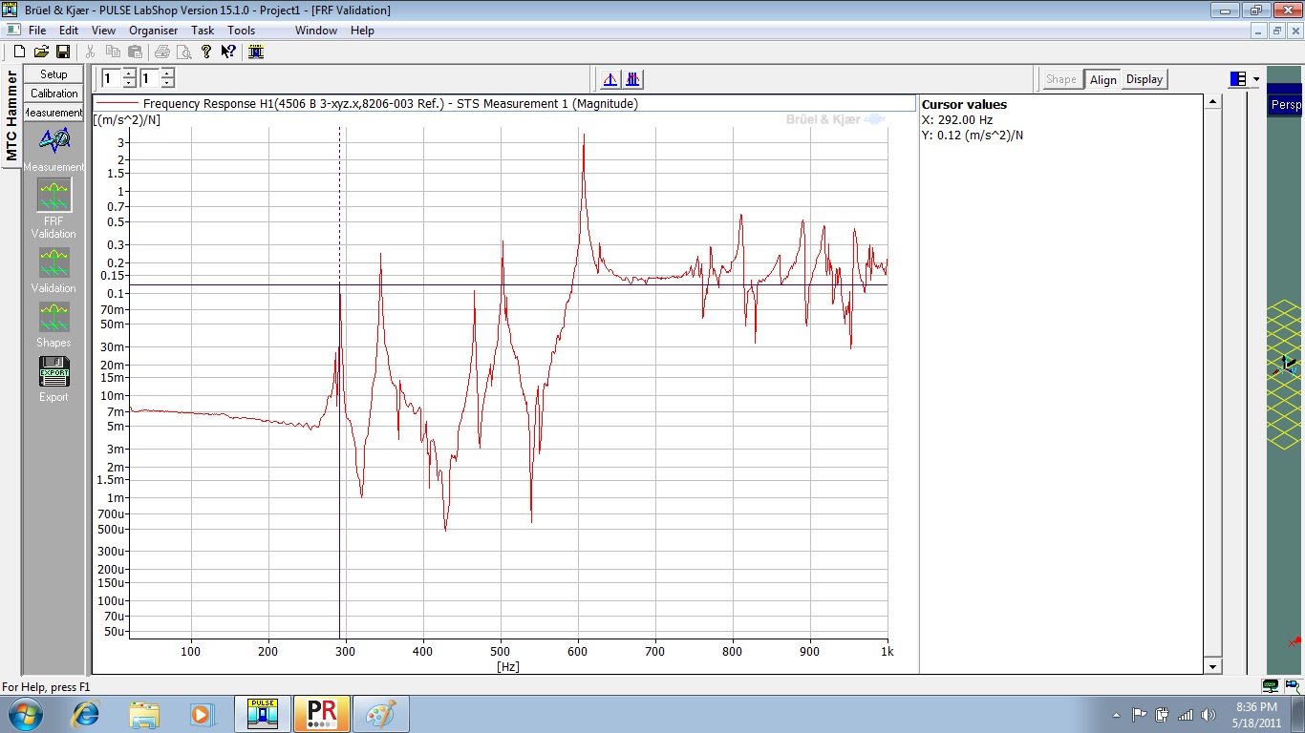Open the Window menu

pyautogui.click(x=316, y=31)
